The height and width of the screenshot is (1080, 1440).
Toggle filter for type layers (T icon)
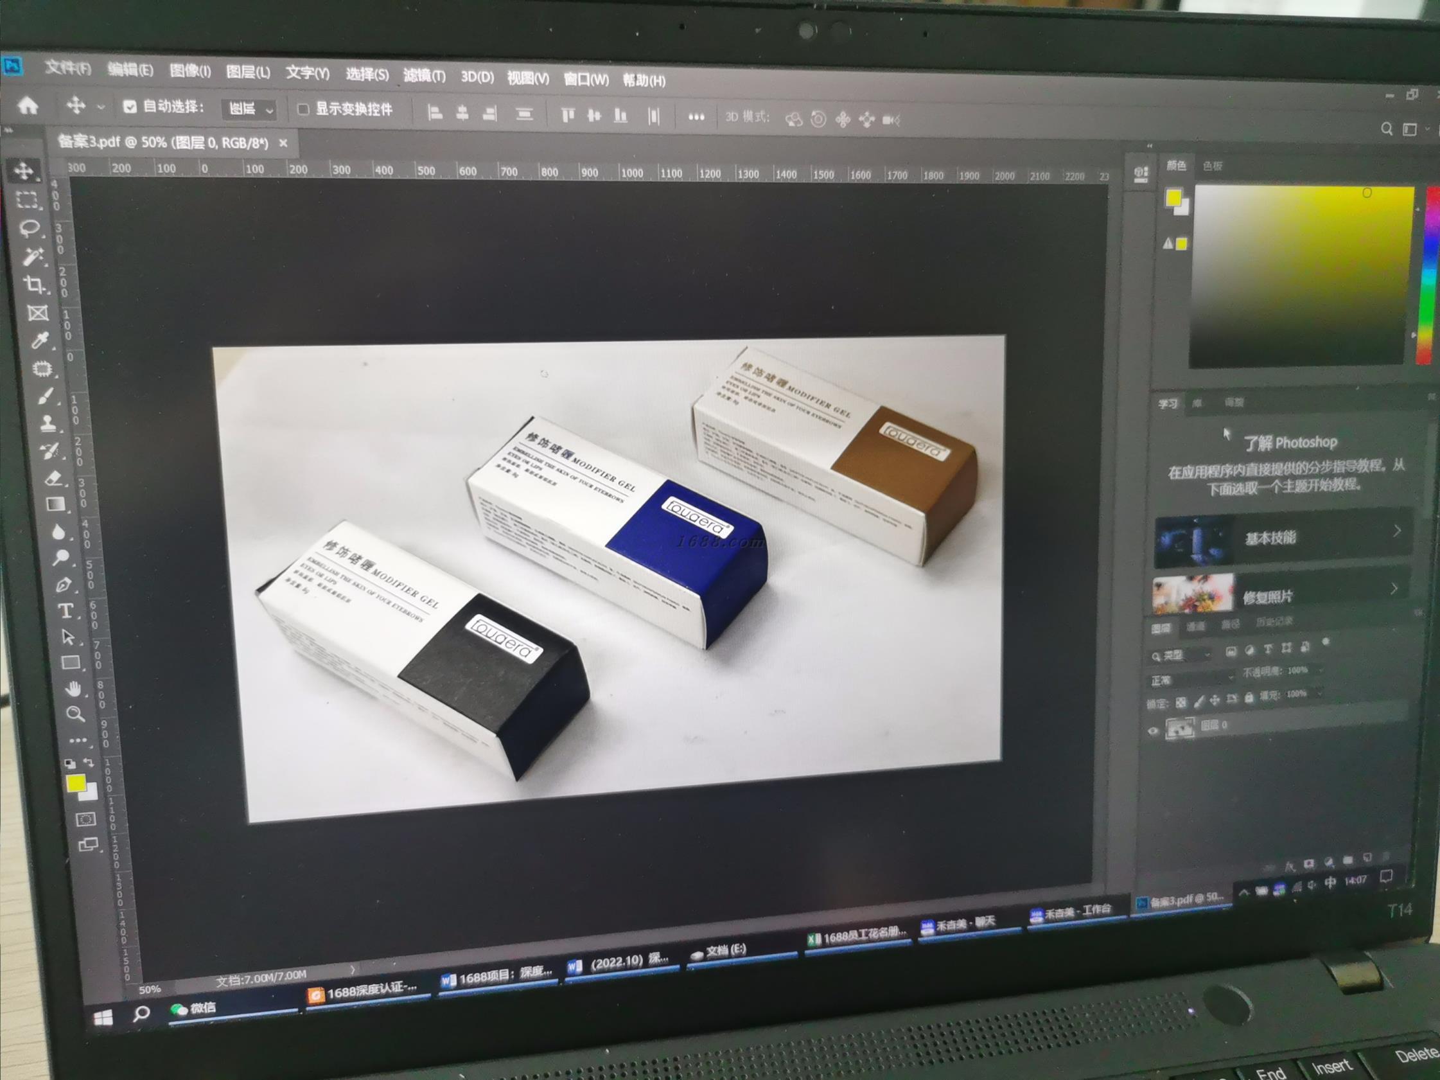[x=1267, y=649]
